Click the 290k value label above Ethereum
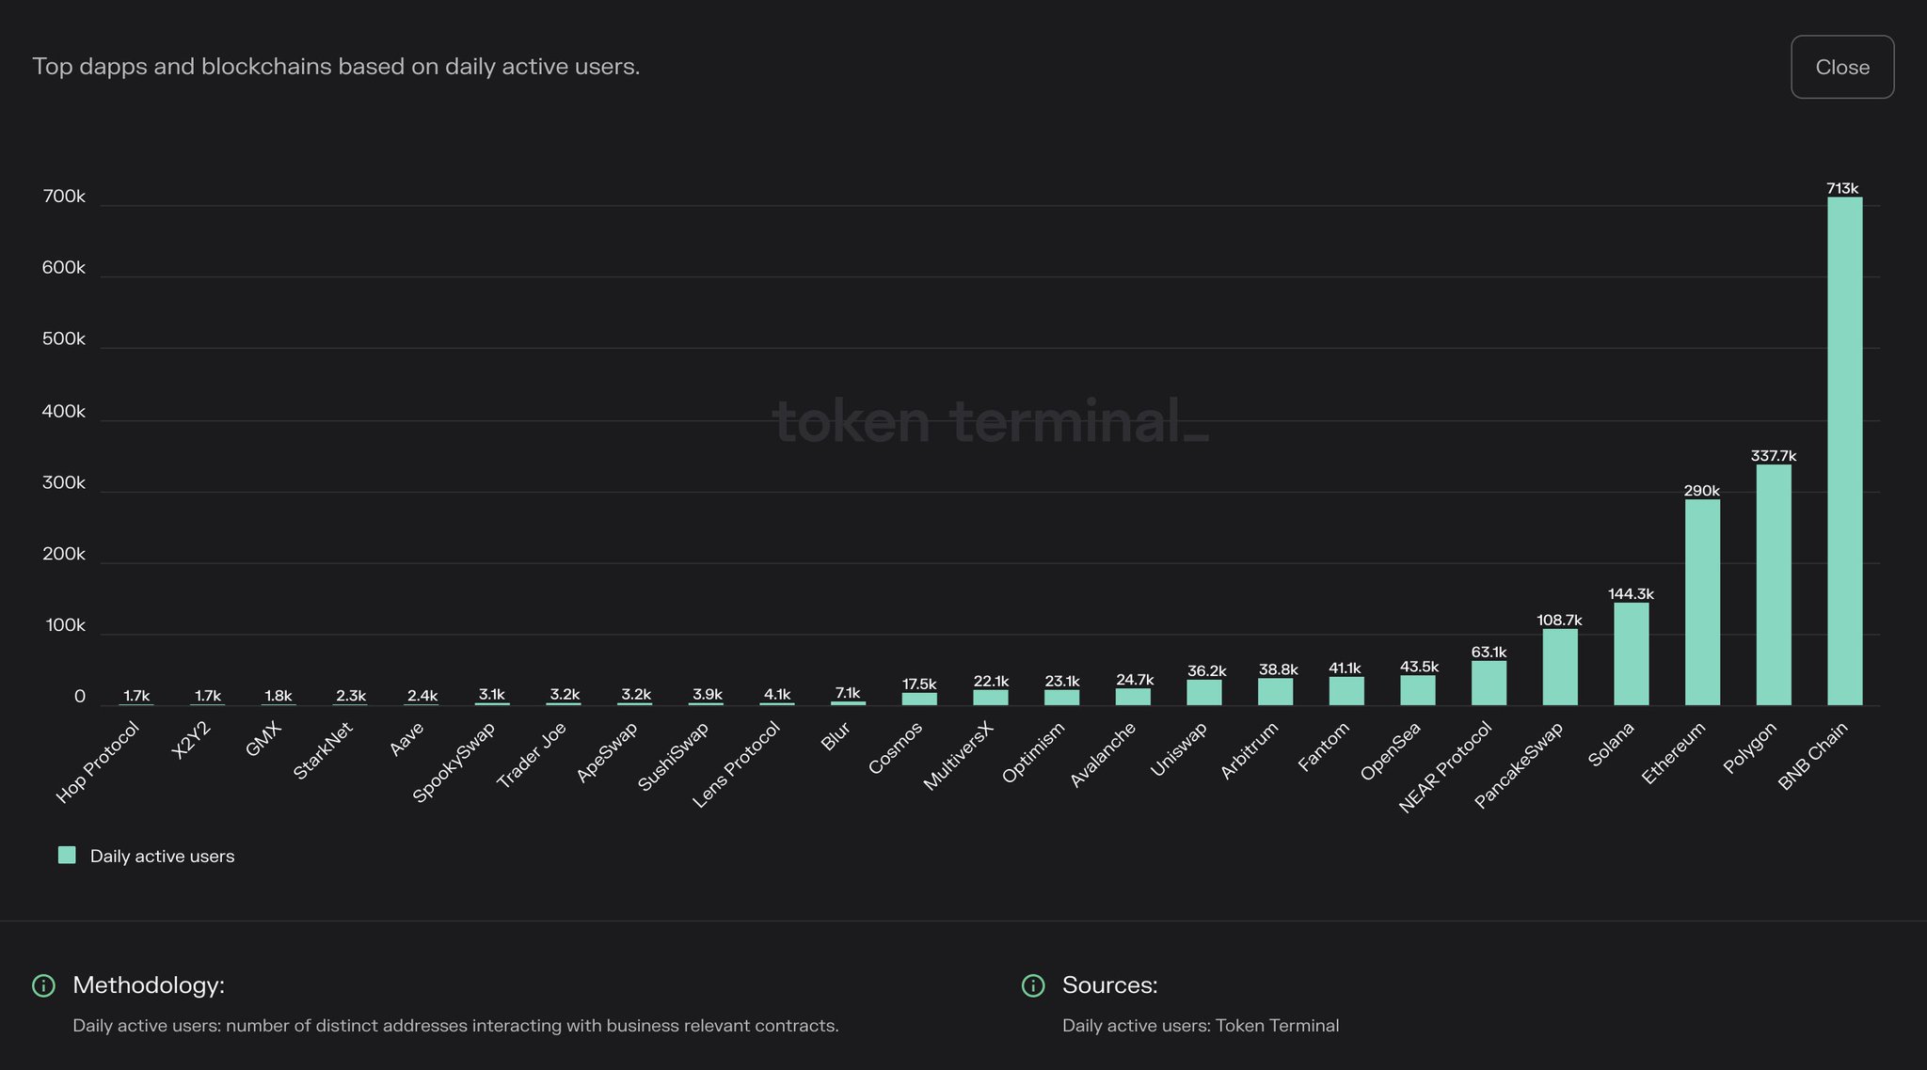Image resolution: width=1927 pixels, height=1070 pixels. (1700, 489)
